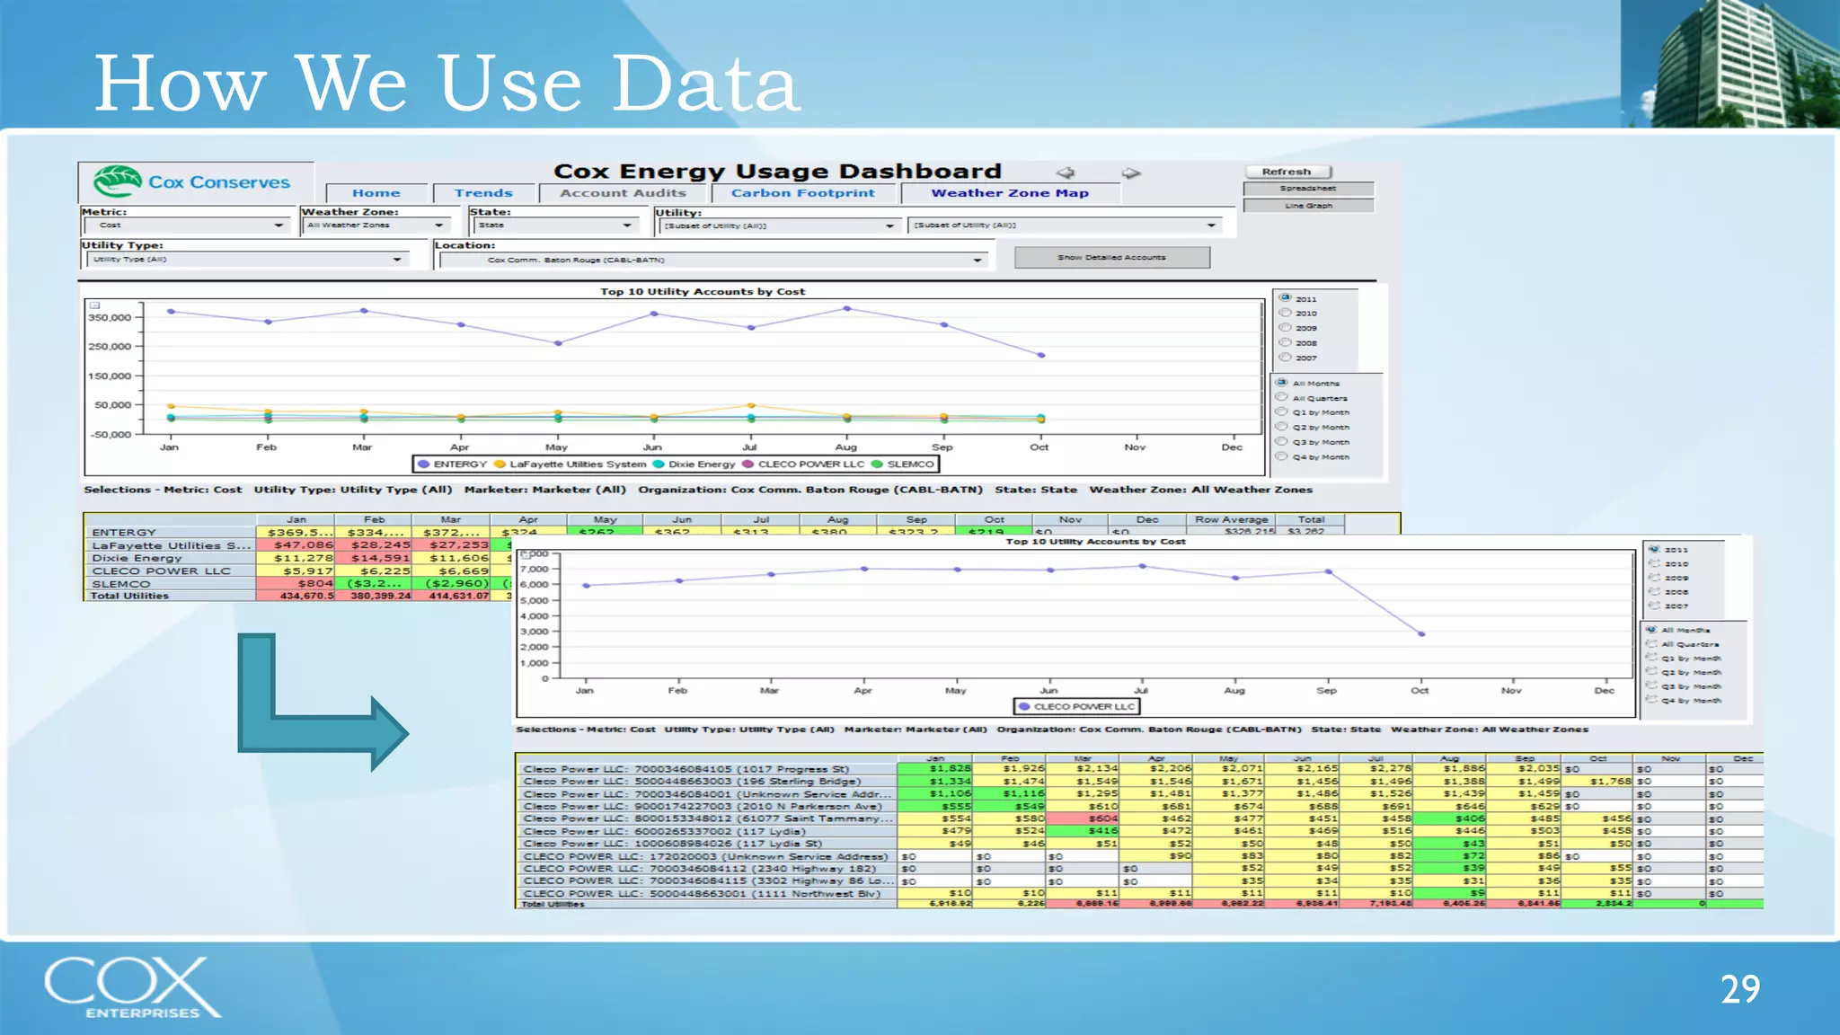The width and height of the screenshot is (1840, 1035).
Task: Click the SLEMCO green legend marker
Action: pyautogui.click(x=877, y=464)
